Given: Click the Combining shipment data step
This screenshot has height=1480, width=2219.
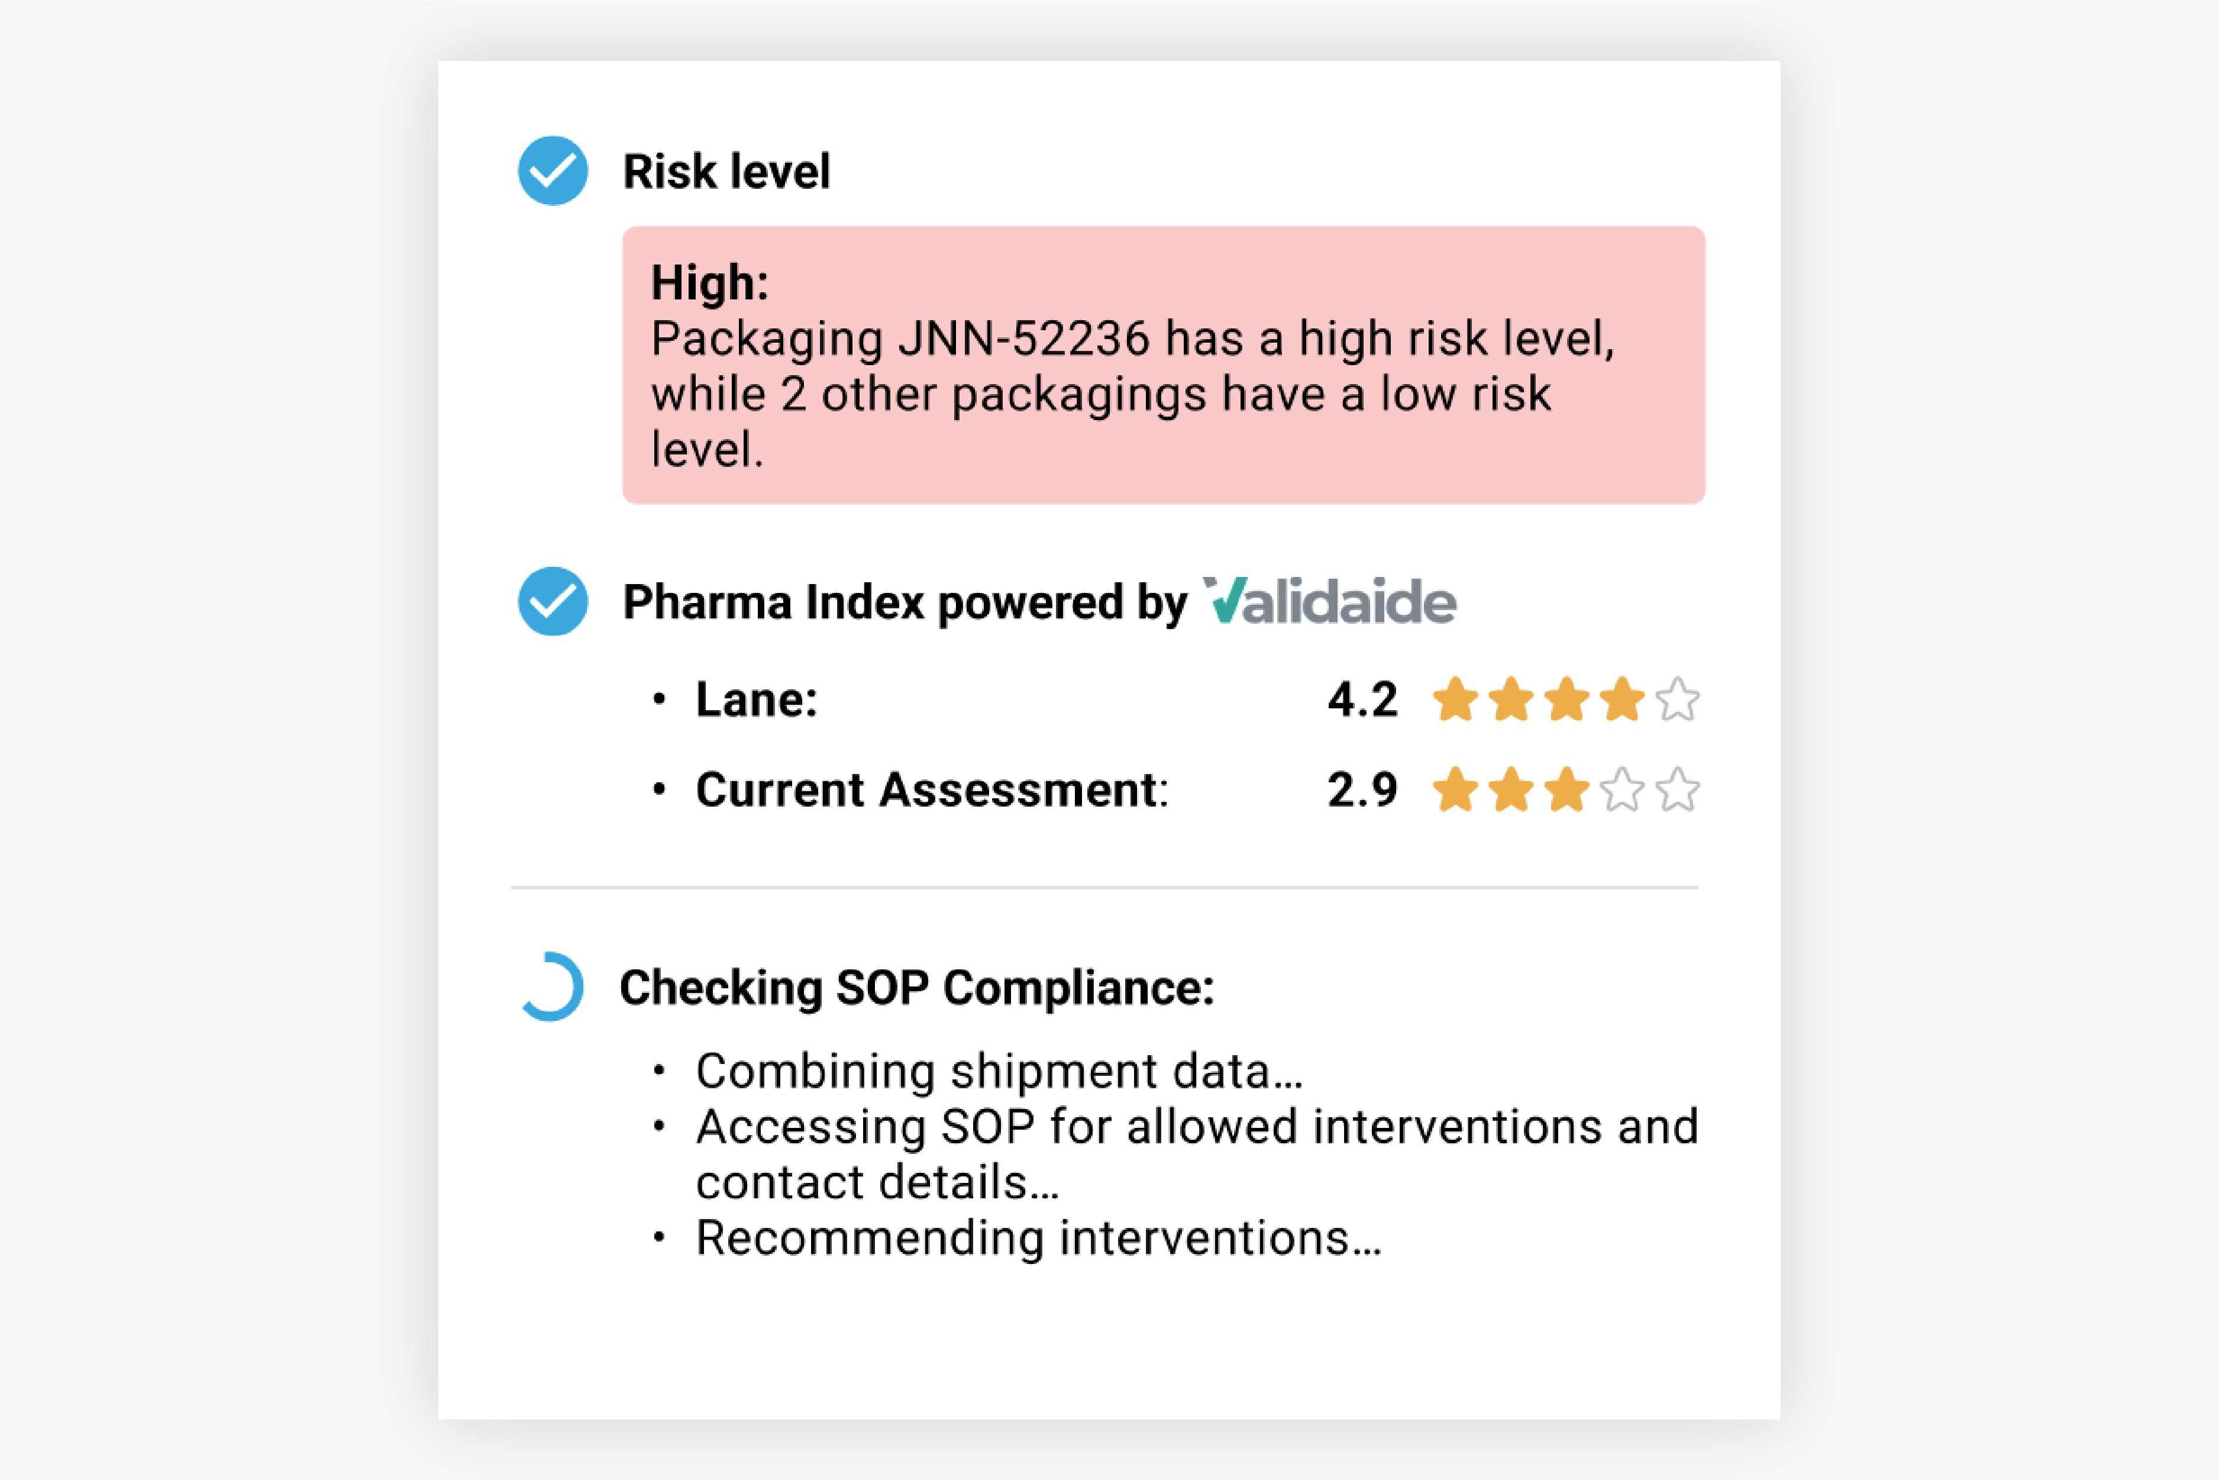Looking at the screenshot, I should click(999, 1070).
